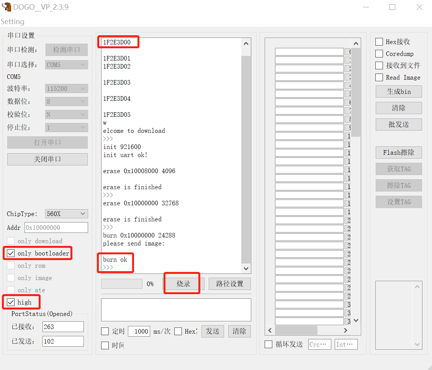Click the 1000 ms interval field
432x370 pixels.
[139, 331]
